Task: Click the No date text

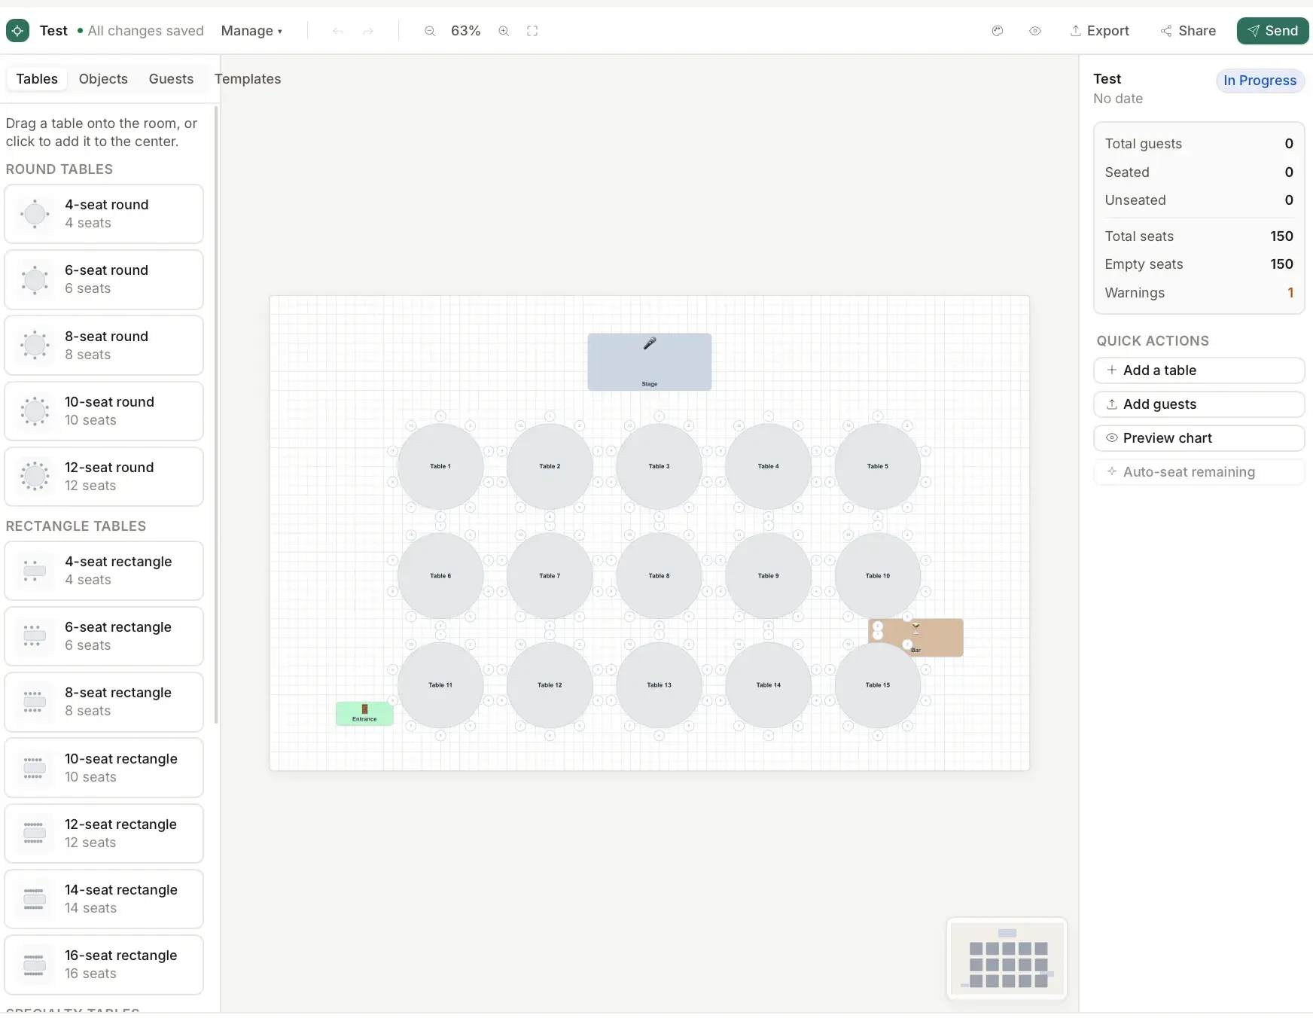Action: point(1118,99)
